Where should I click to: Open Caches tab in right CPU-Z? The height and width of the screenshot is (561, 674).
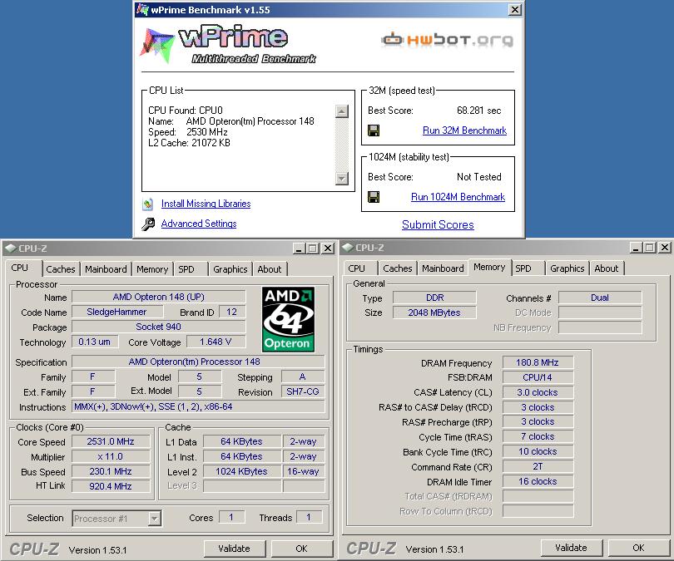[x=398, y=268]
